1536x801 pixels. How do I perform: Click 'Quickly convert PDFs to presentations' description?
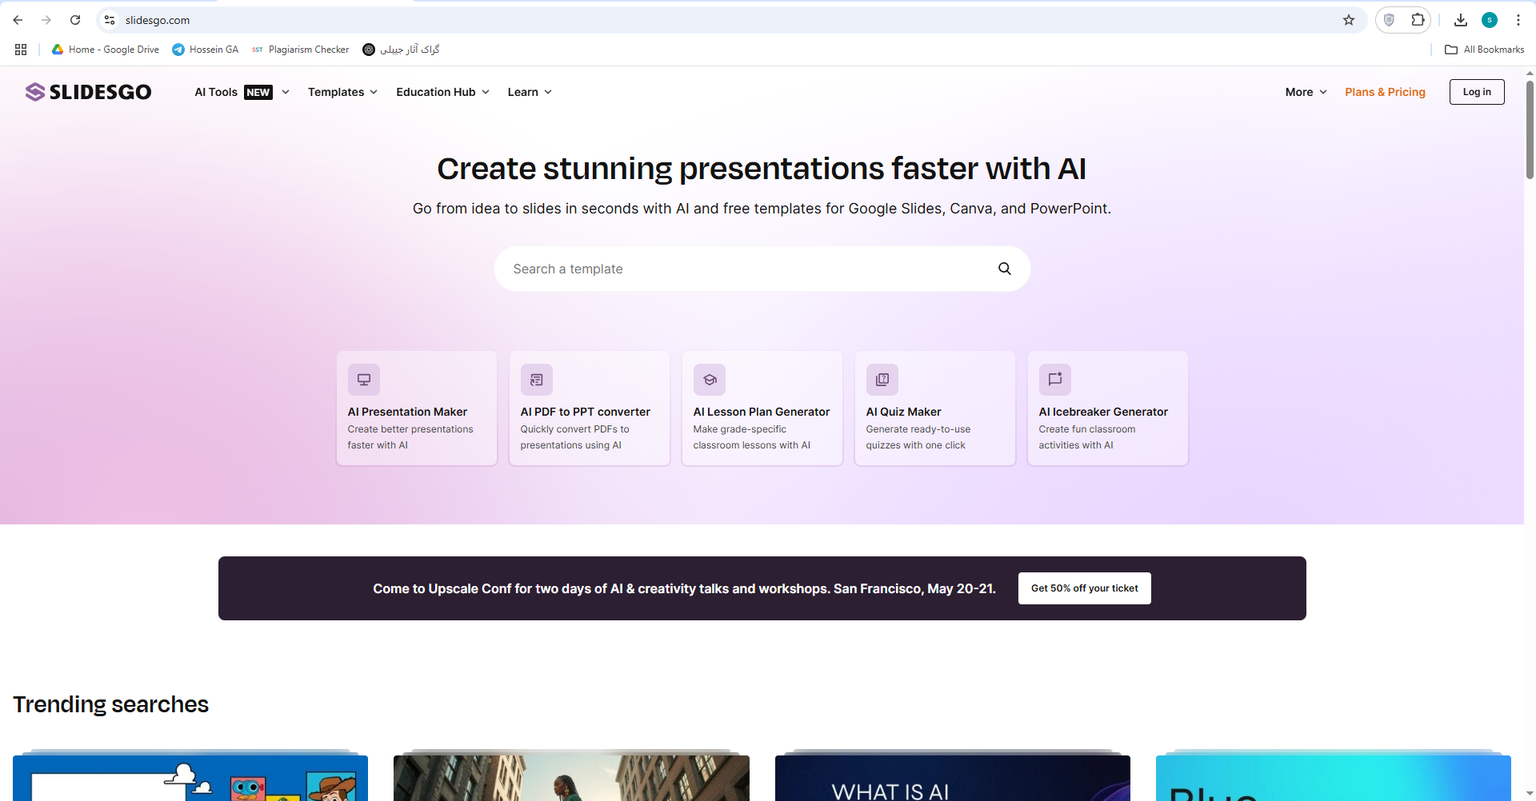pyautogui.click(x=574, y=437)
